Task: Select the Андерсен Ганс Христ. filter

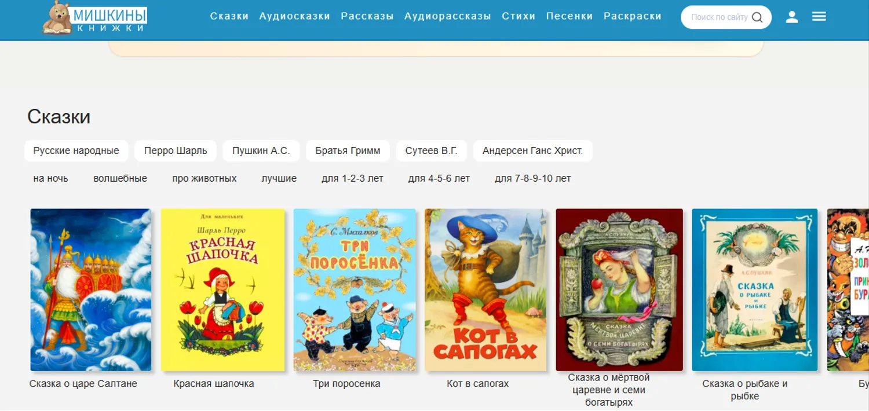Action: 533,151
